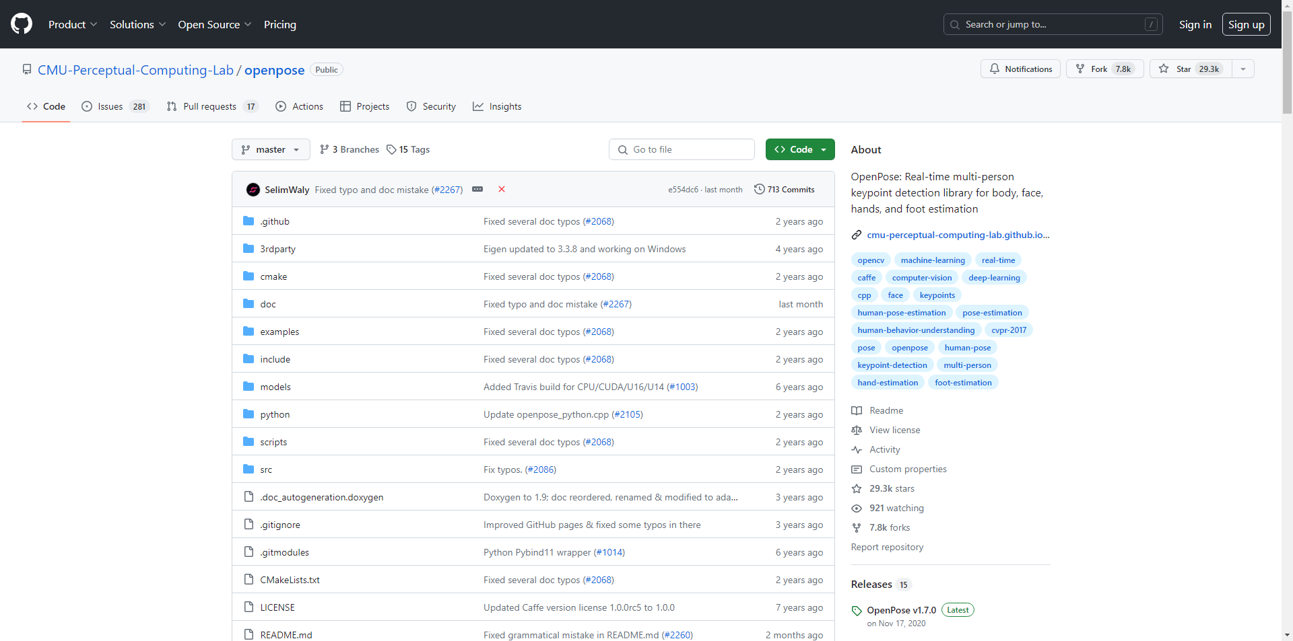Open the star lists dropdown arrow
The height and width of the screenshot is (641, 1293).
pyautogui.click(x=1243, y=69)
